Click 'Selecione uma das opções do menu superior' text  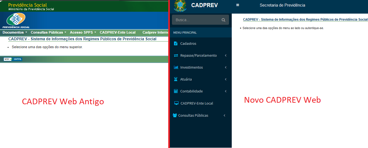(47, 47)
